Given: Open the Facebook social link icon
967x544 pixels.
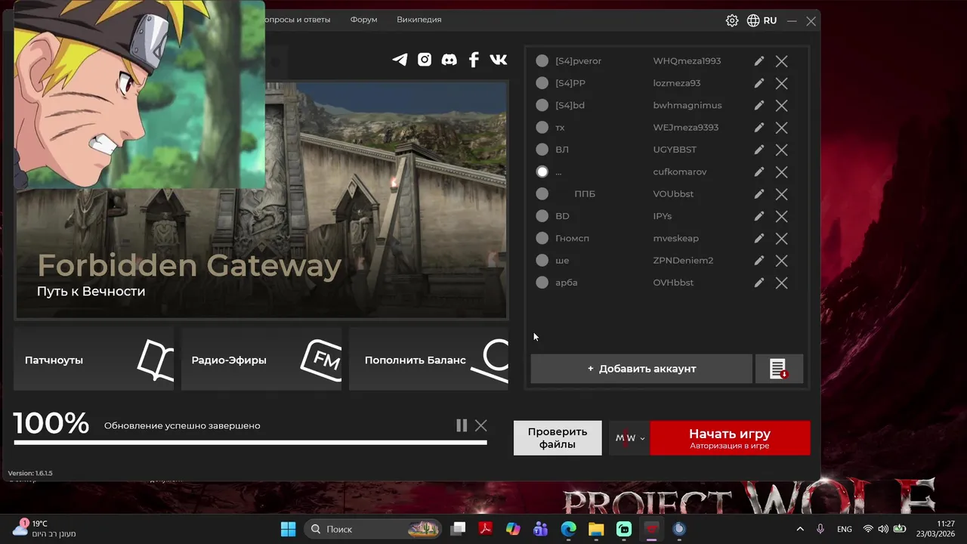Looking at the screenshot, I should (474, 60).
